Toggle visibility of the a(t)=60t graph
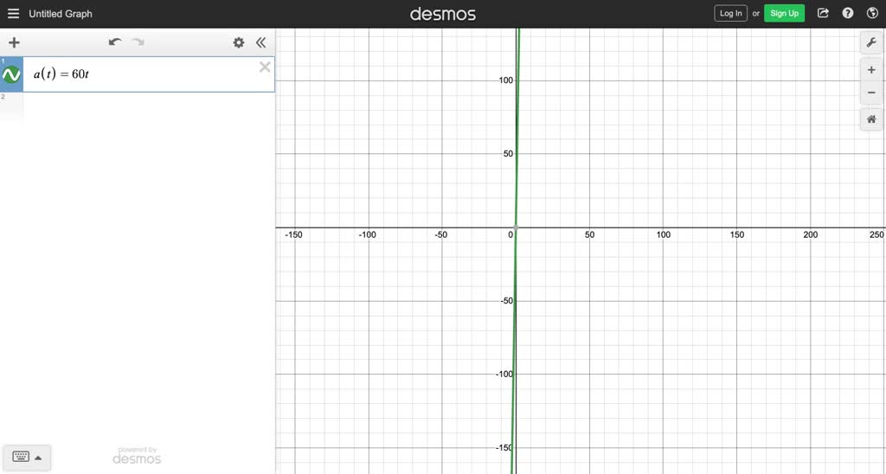The image size is (886, 474). (x=11, y=75)
